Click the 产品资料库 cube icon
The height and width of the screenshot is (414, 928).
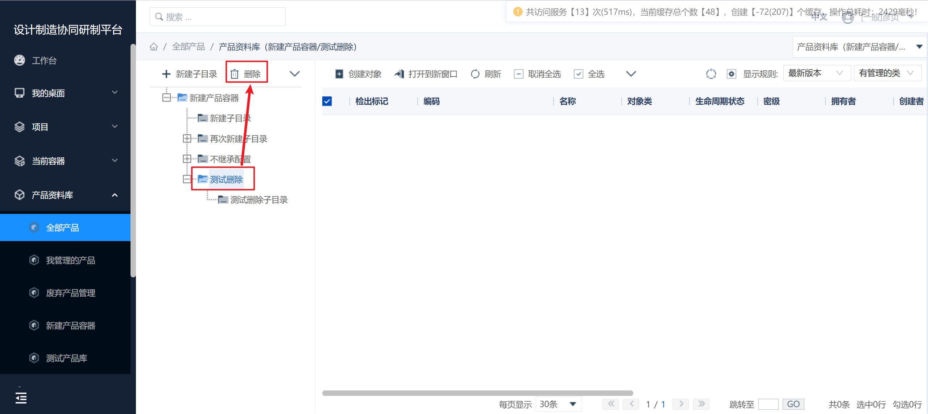point(20,195)
